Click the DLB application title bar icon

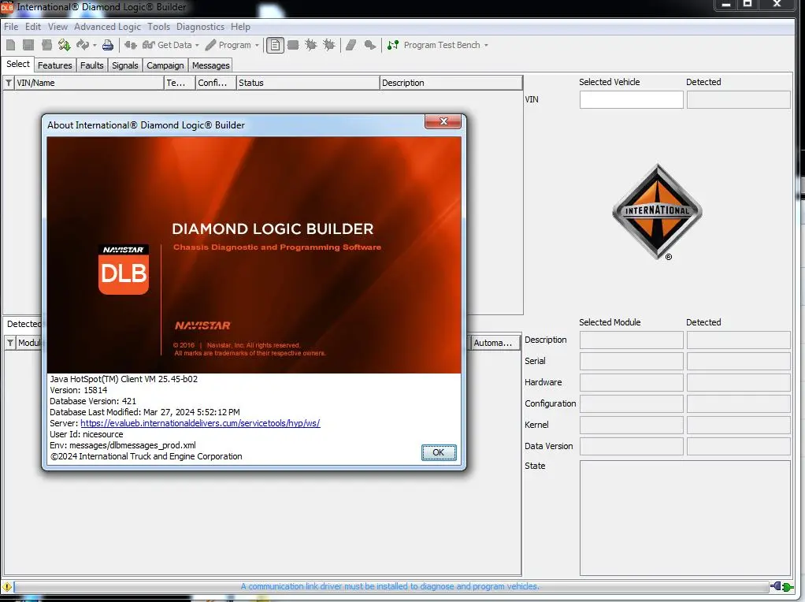[x=7, y=7]
